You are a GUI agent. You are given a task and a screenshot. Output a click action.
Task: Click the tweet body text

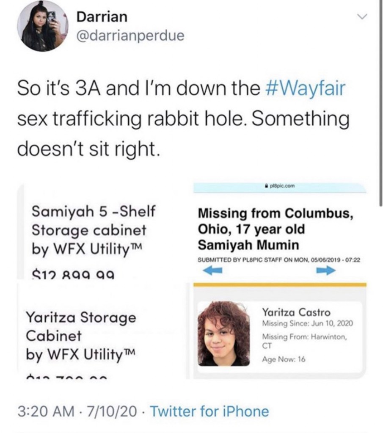click(183, 119)
